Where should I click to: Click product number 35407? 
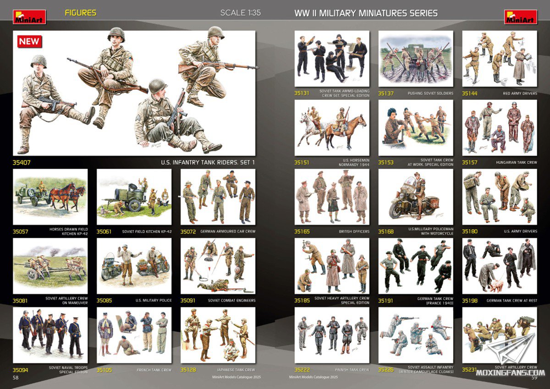pos(22,162)
